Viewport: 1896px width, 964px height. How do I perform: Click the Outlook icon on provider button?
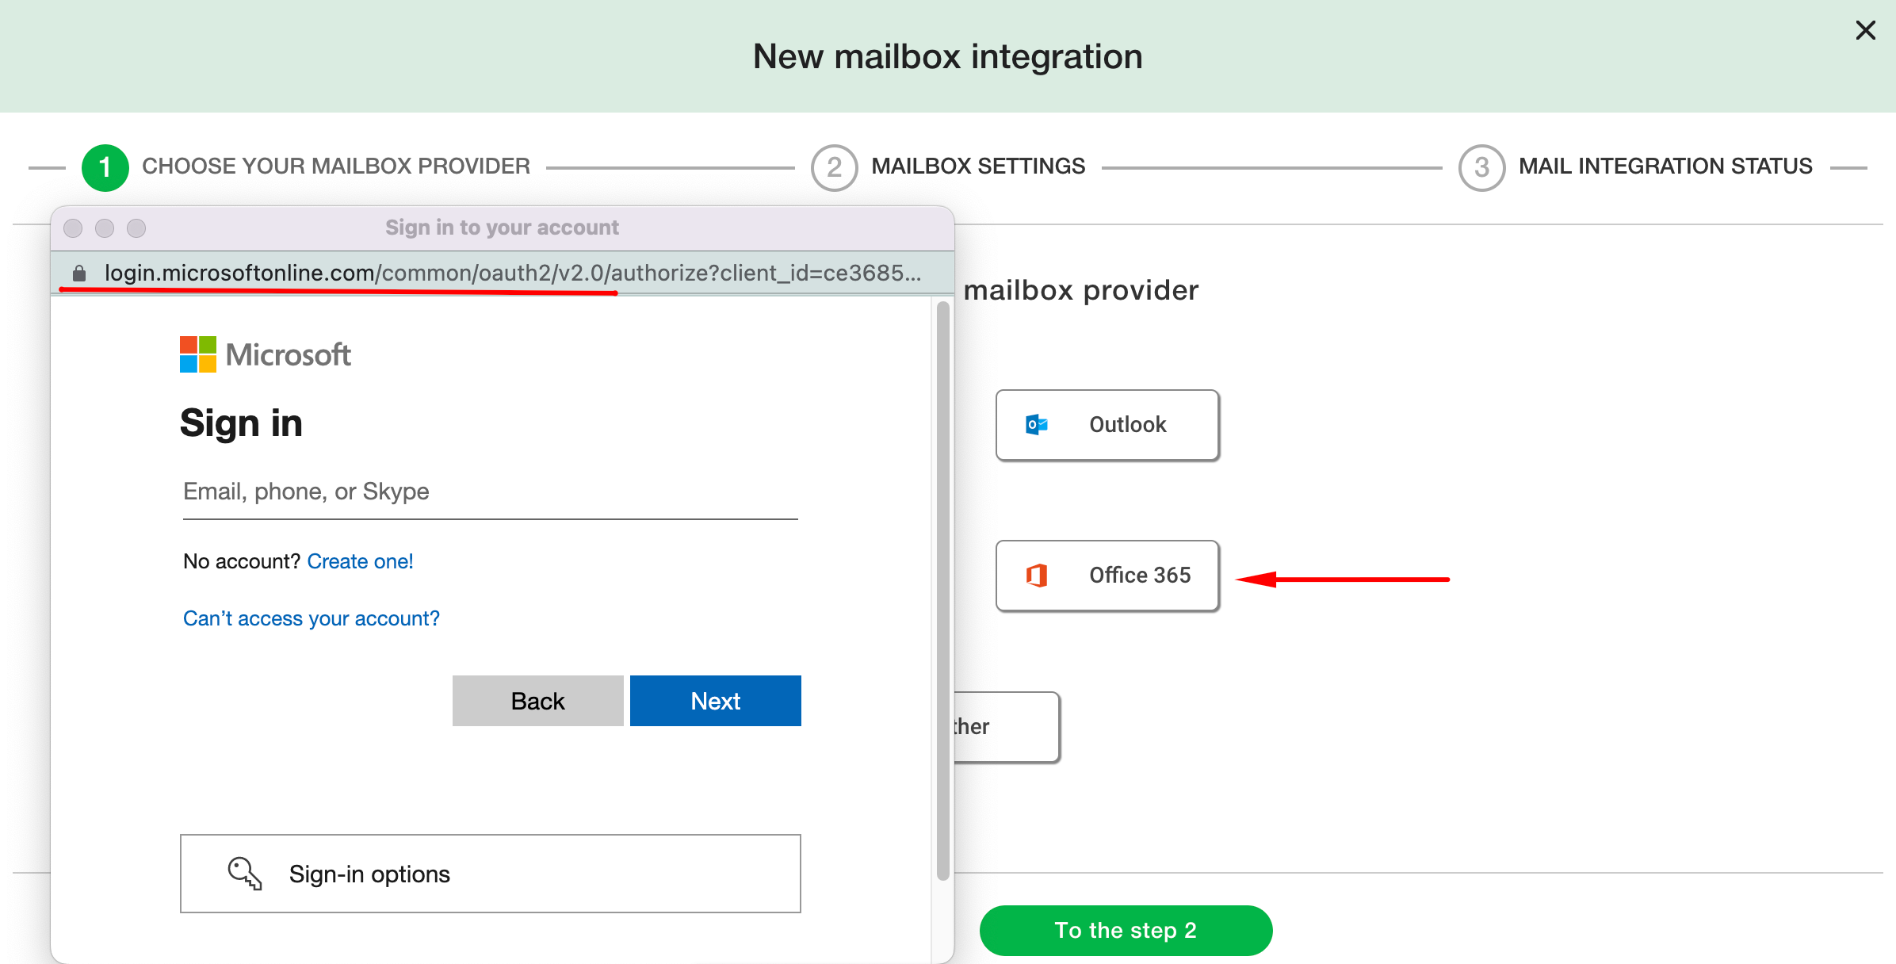click(x=1036, y=425)
